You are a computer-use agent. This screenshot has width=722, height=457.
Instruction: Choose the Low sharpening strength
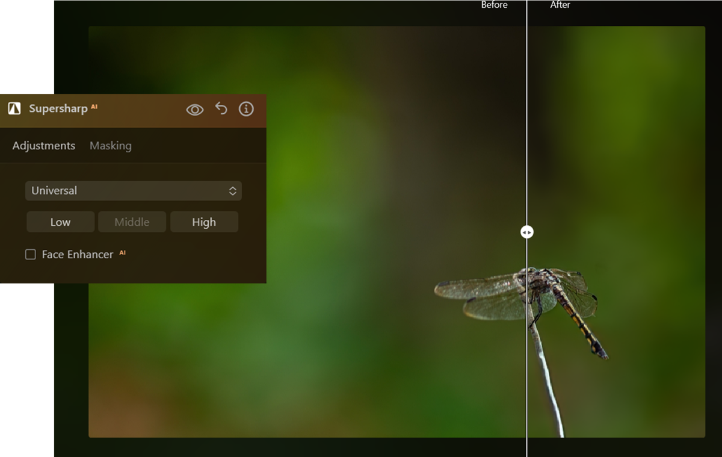click(x=60, y=222)
